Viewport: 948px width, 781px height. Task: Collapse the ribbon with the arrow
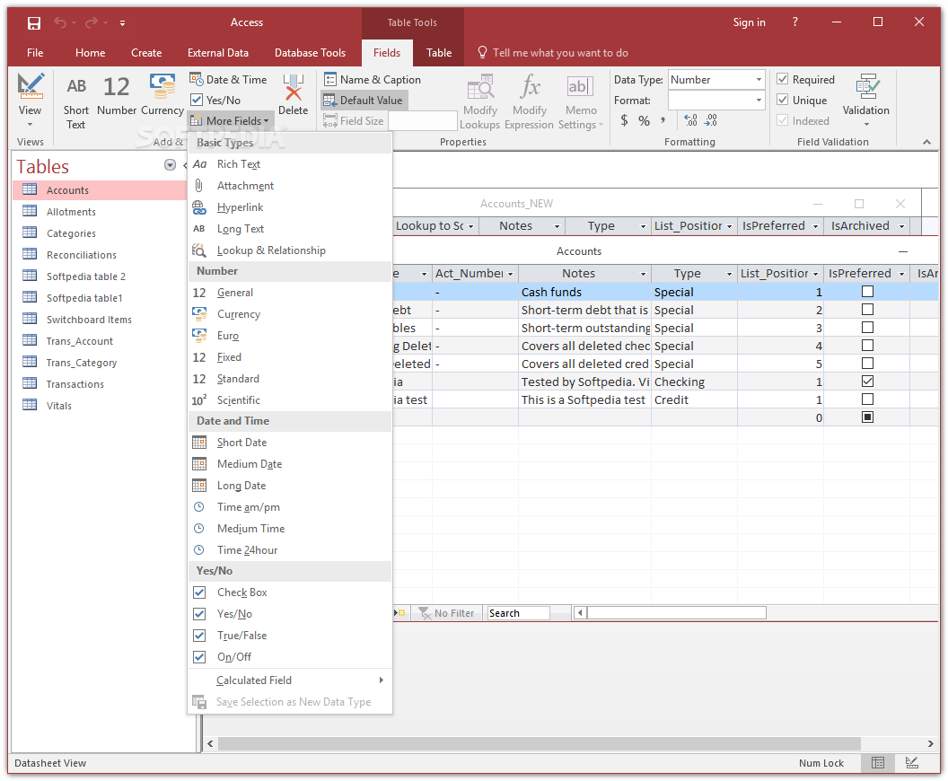(926, 142)
